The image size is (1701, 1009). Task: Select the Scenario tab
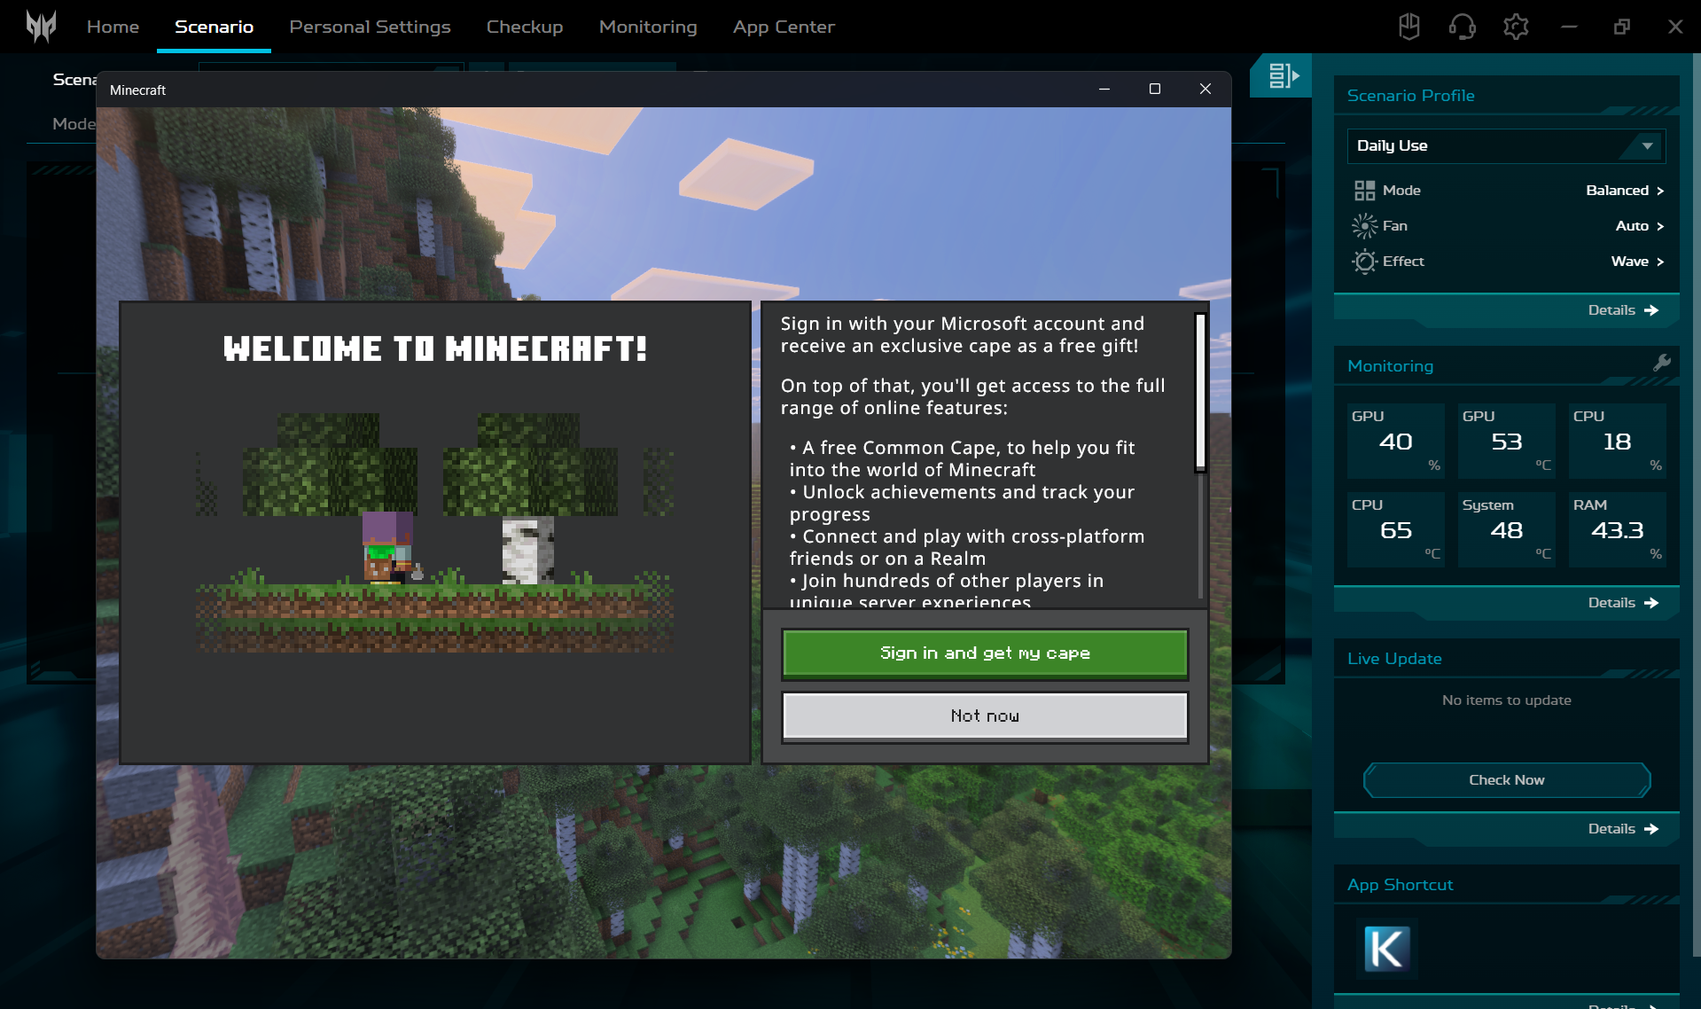pyautogui.click(x=214, y=27)
